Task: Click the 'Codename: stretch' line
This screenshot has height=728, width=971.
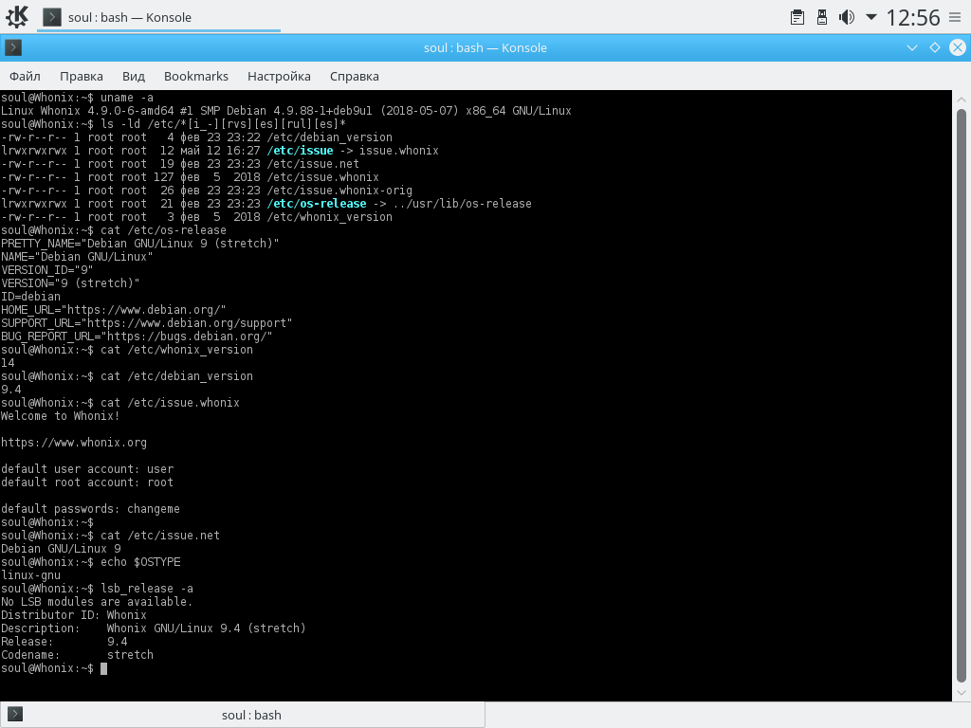Action: tap(77, 655)
